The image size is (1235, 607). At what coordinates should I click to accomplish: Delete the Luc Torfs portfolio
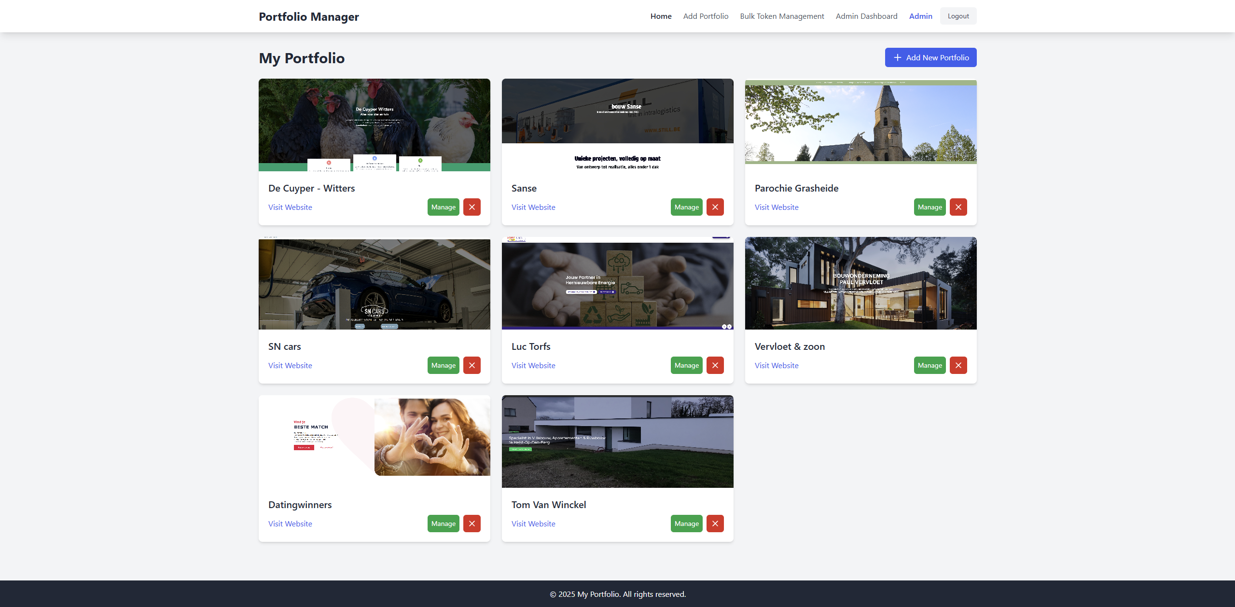tap(715, 365)
